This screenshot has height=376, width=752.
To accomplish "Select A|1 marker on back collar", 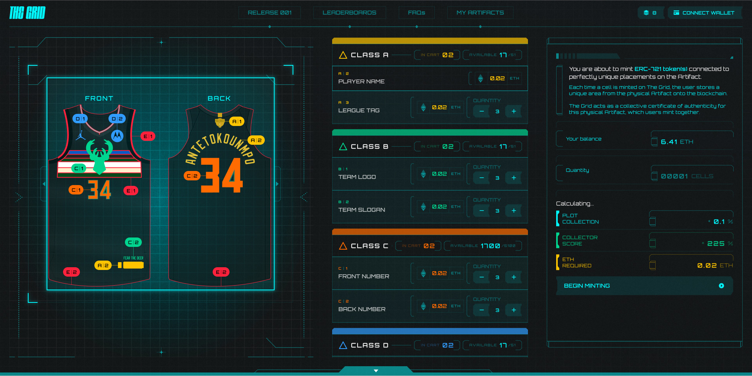I will pos(237,121).
